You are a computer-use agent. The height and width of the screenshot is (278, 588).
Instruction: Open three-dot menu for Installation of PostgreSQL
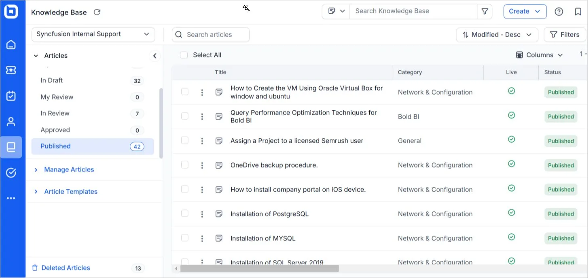(202, 214)
